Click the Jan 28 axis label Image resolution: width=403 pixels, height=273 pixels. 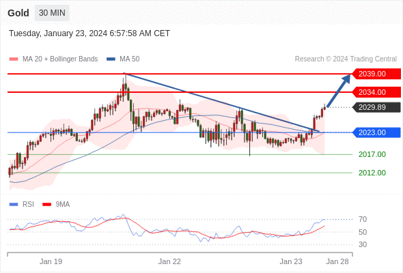pos(337,261)
